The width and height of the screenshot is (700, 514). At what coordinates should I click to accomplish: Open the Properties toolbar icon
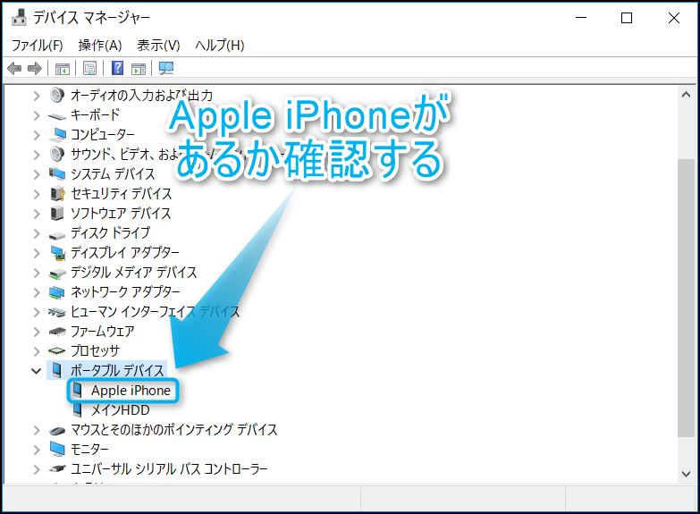pos(89,69)
